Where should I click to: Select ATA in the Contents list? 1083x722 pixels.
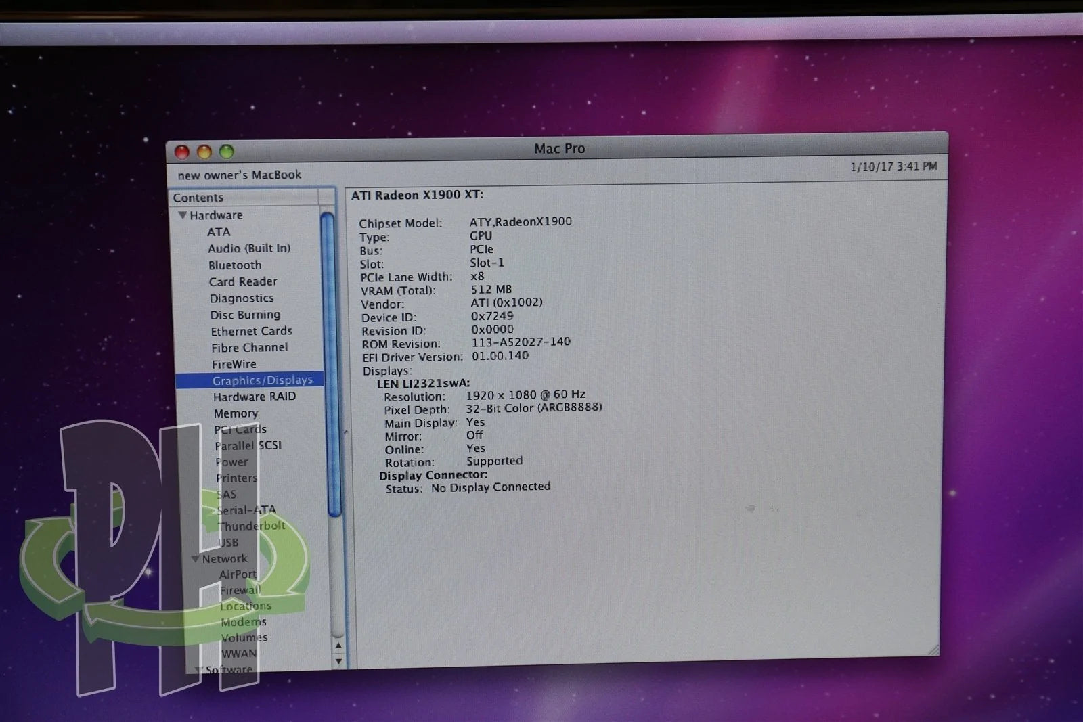click(x=219, y=232)
